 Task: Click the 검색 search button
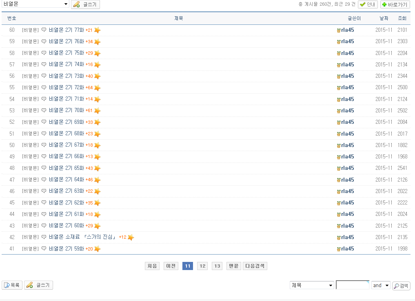pos(401,286)
